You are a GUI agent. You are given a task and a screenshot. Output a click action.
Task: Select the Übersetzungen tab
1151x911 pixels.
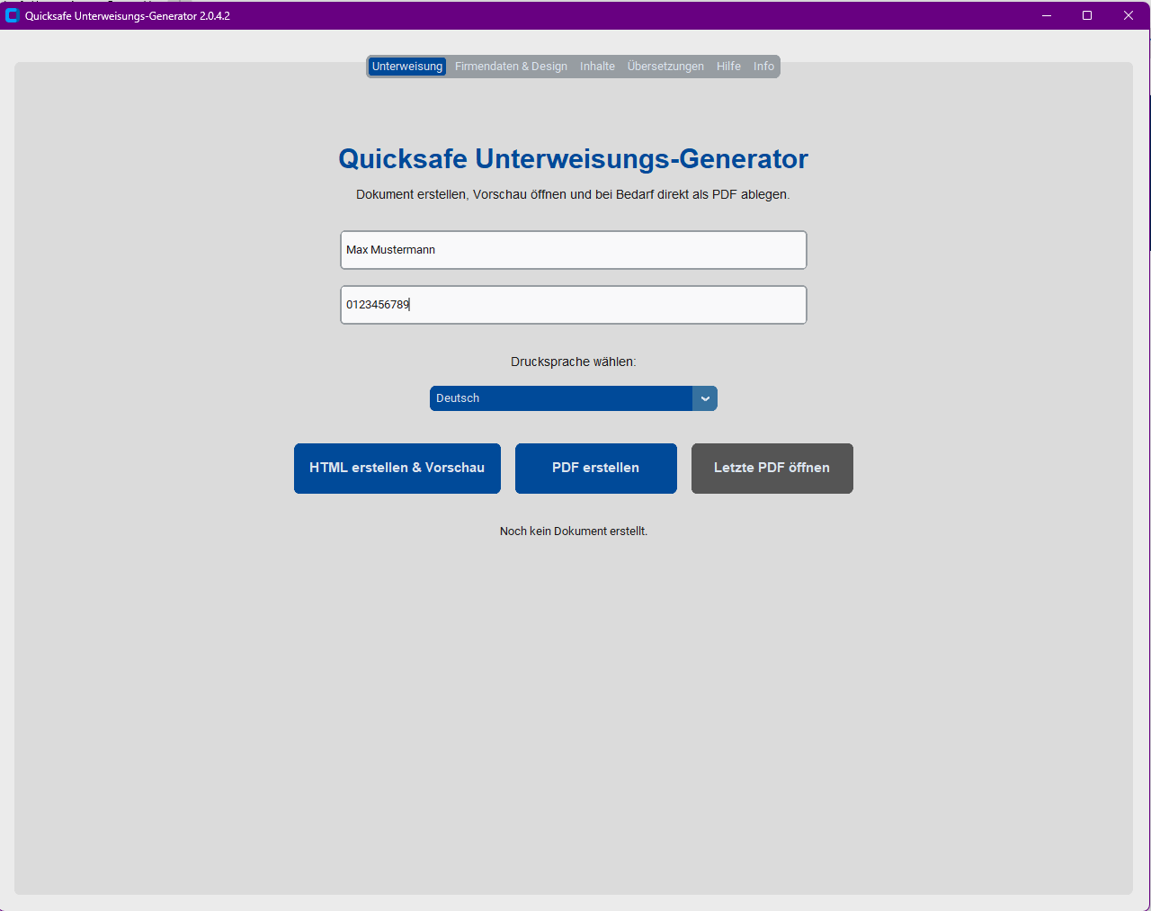click(x=665, y=66)
